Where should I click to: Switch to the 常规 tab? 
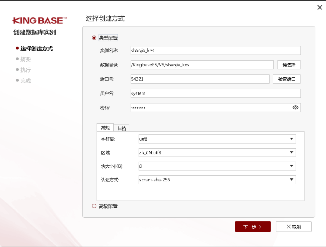[105, 127]
